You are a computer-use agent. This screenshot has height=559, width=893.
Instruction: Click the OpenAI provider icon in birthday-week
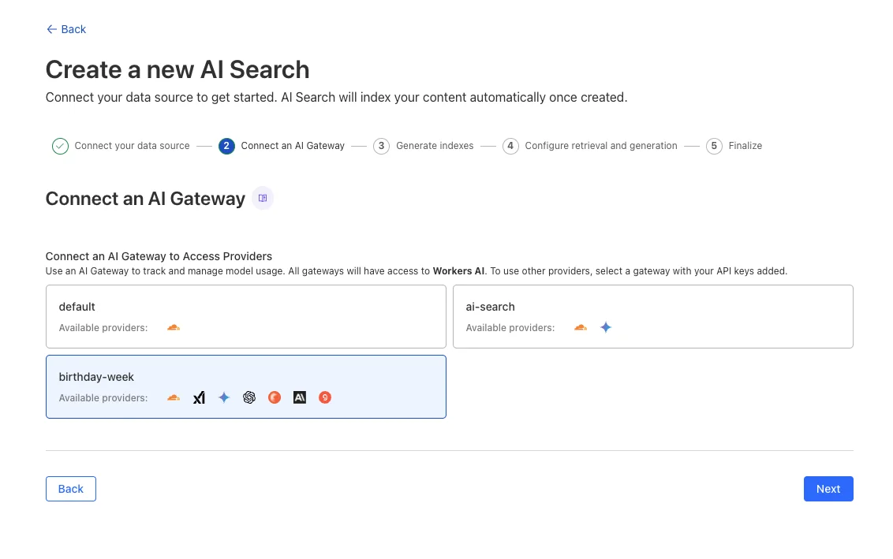248,398
